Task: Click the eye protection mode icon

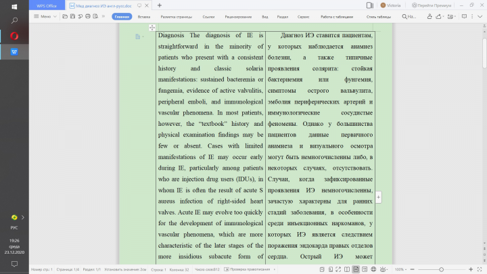Action: pyautogui.click(x=384, y=269)
